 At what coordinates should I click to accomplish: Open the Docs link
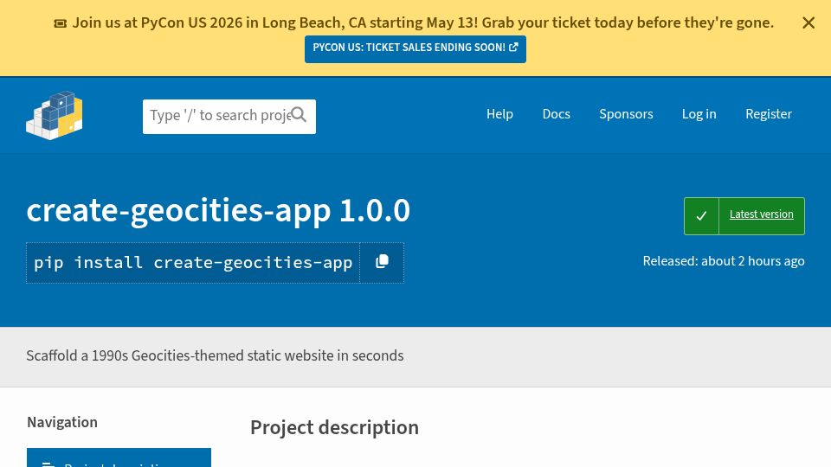click(556, 114)
